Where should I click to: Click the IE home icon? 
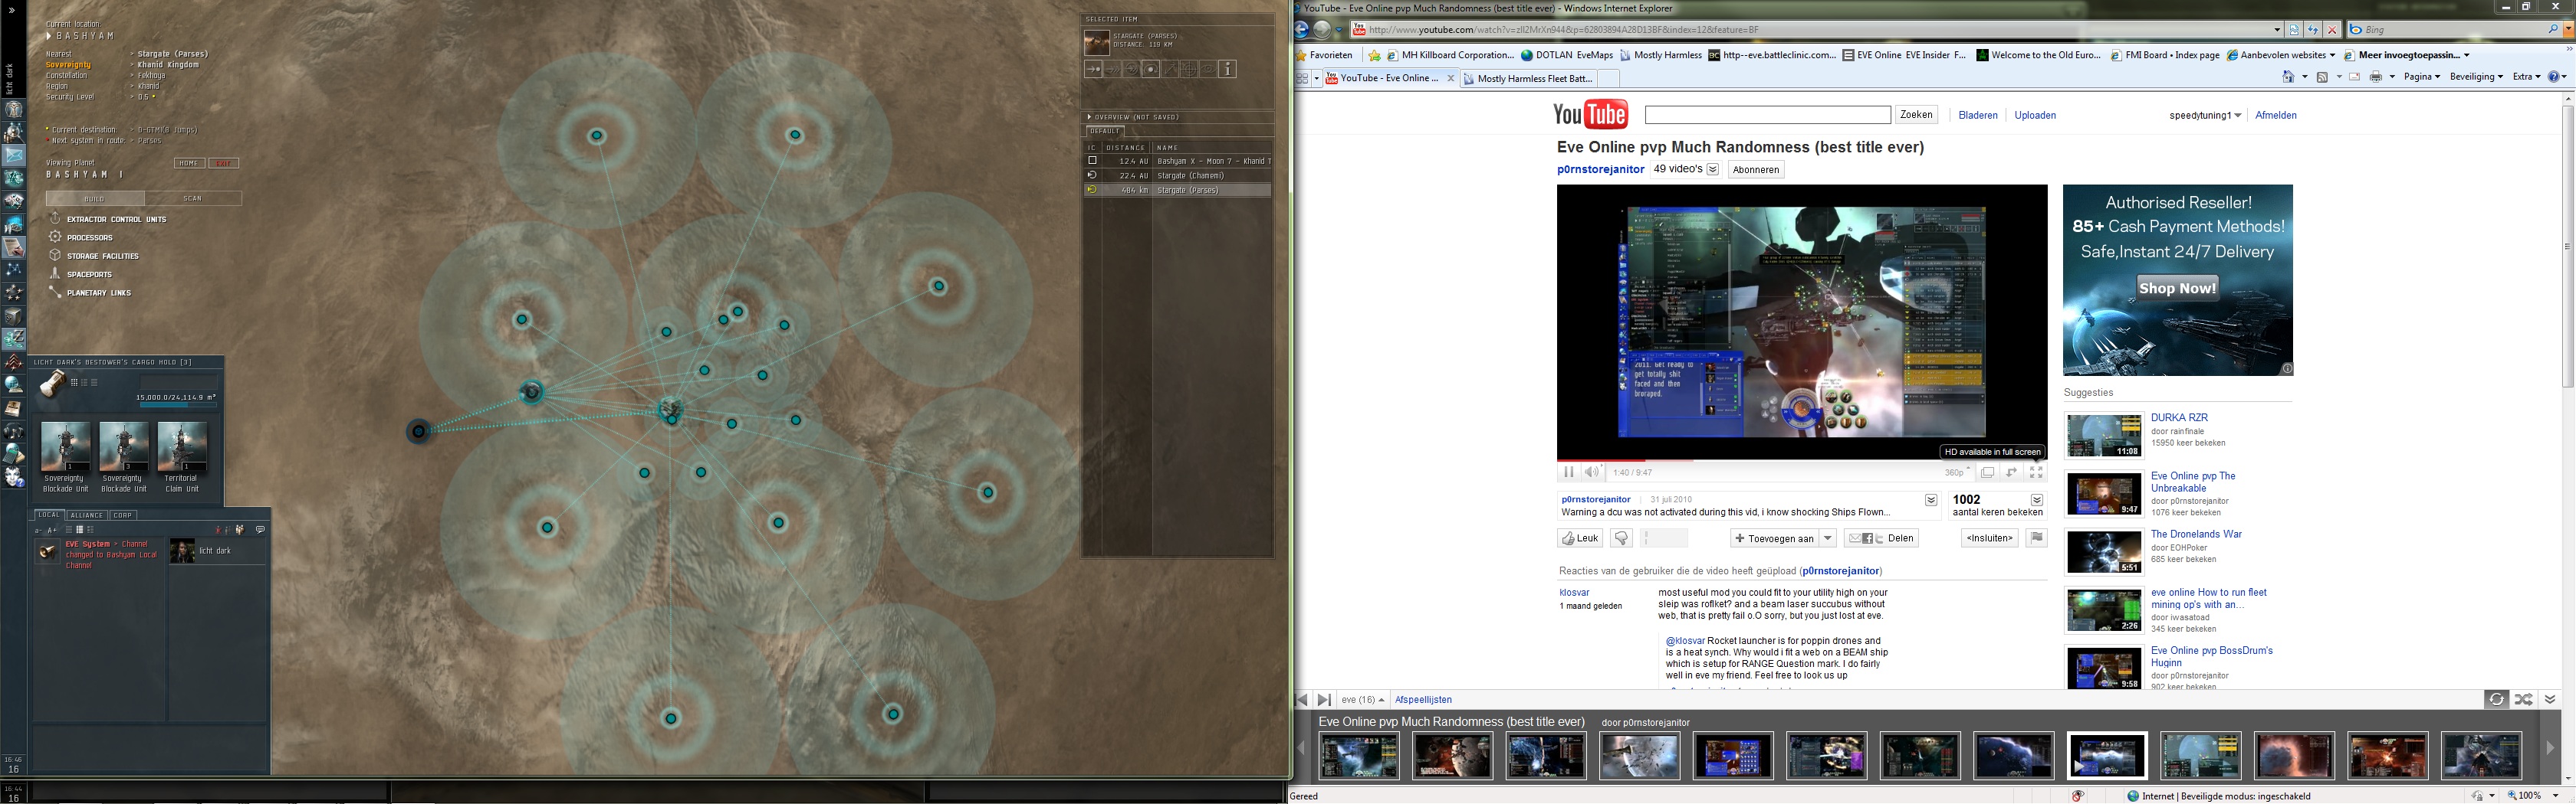(2288, 77)
